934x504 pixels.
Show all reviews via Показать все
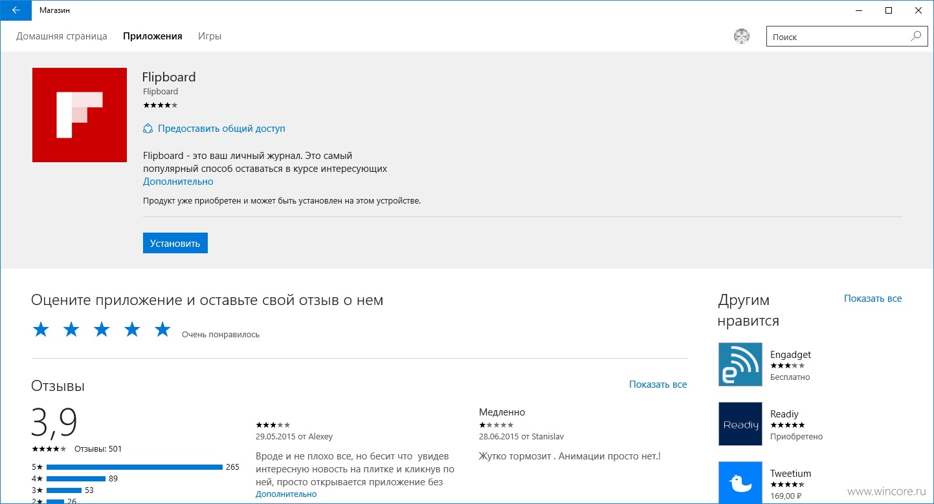658,384
